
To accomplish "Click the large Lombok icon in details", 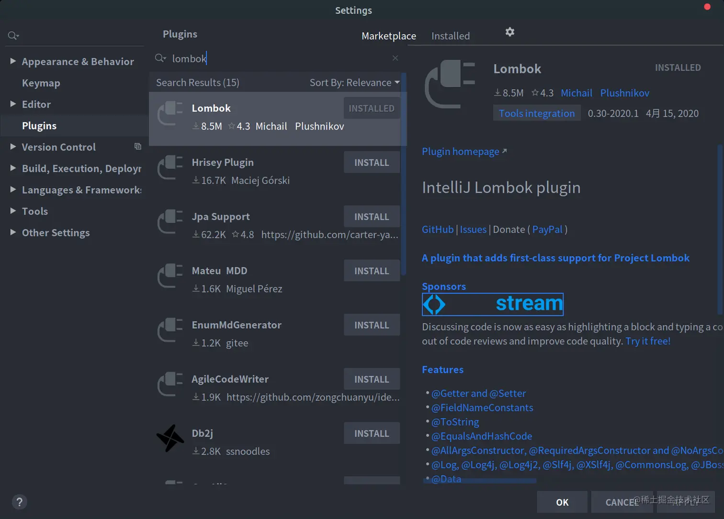I will pos(450,84).
